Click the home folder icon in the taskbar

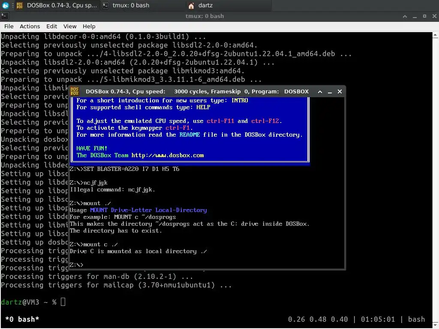tap(191, 6)
